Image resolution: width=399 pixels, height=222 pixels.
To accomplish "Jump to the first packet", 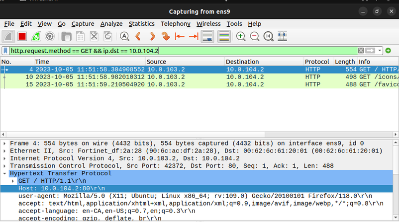I will point(180,37).
